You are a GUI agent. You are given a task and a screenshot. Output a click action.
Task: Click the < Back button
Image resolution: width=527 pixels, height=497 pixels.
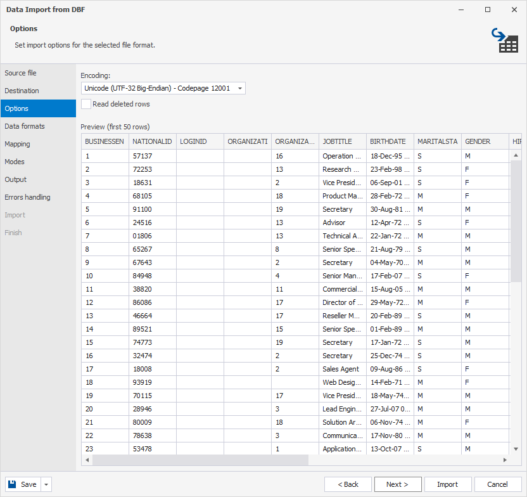[348, 484]
